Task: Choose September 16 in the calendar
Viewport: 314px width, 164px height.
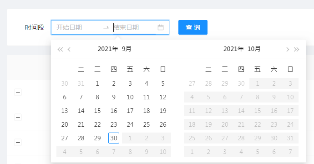Action: tap(114, 111)
